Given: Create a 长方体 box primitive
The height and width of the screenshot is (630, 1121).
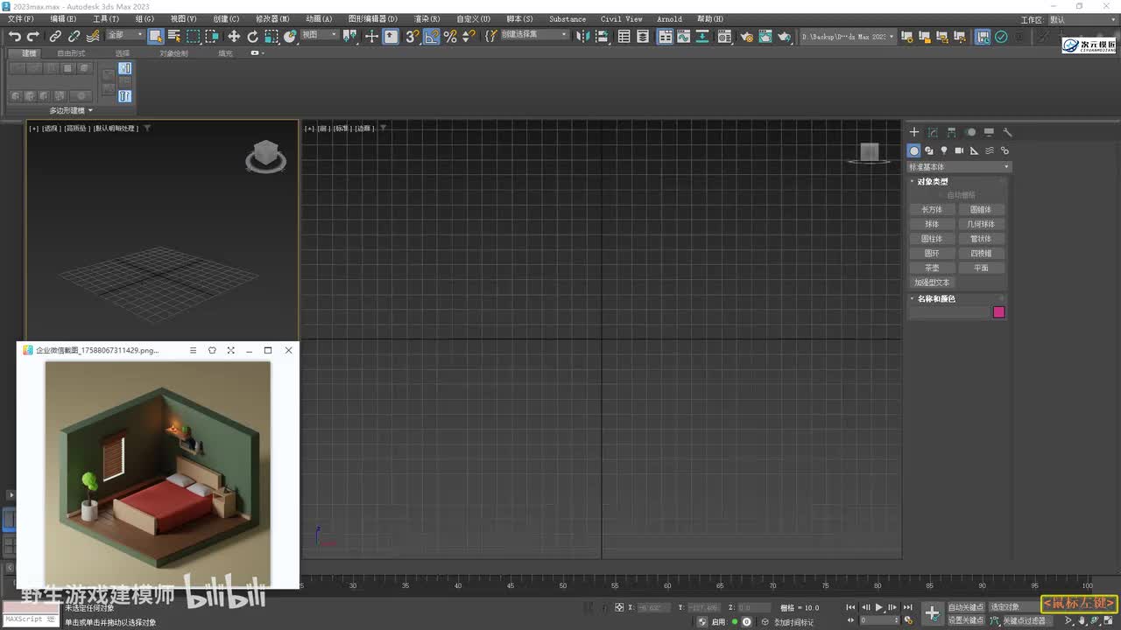Looking at the screenshot, I should (932, 209).
